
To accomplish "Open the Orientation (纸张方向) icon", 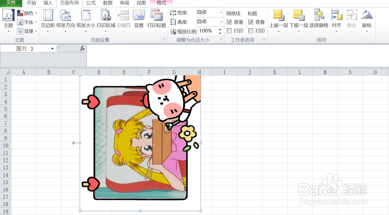I will coord(65,15).
